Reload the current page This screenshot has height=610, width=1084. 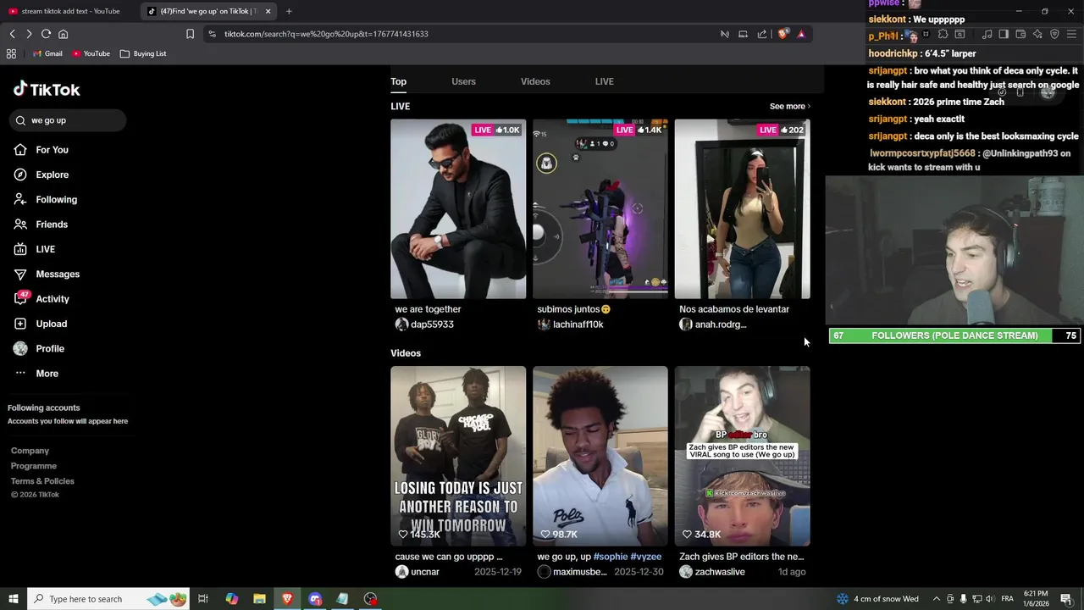click(46, 34)
